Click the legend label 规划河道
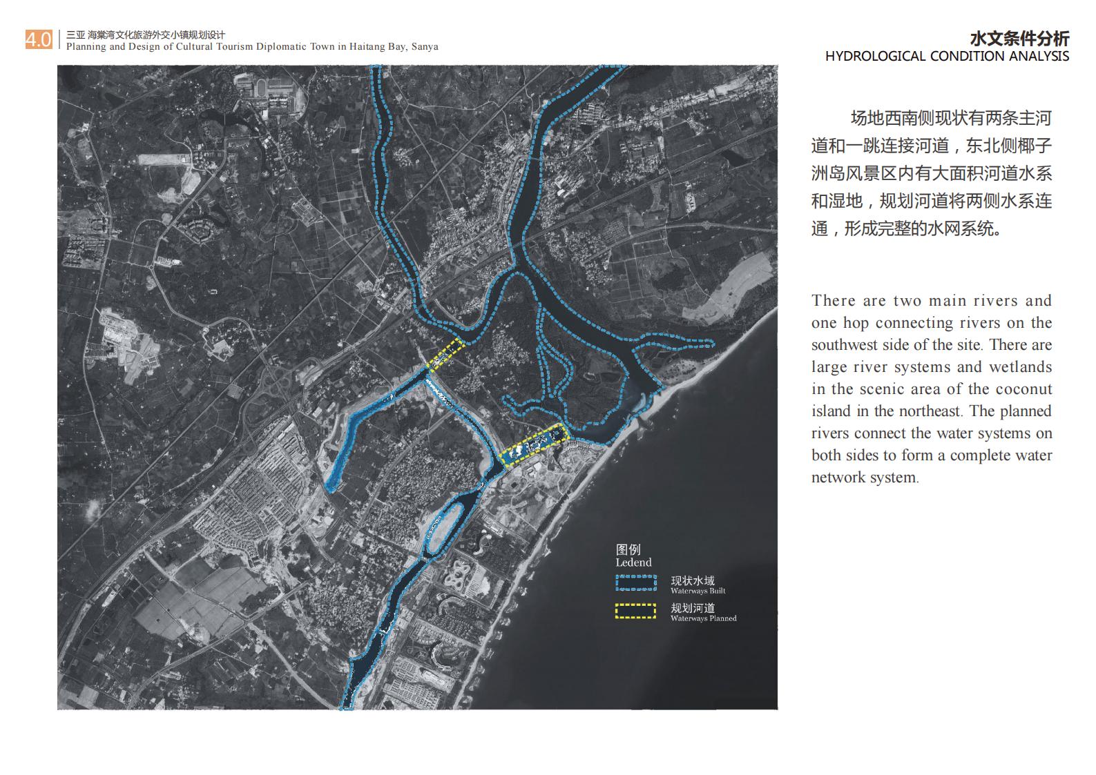 [x=693, y=608]
